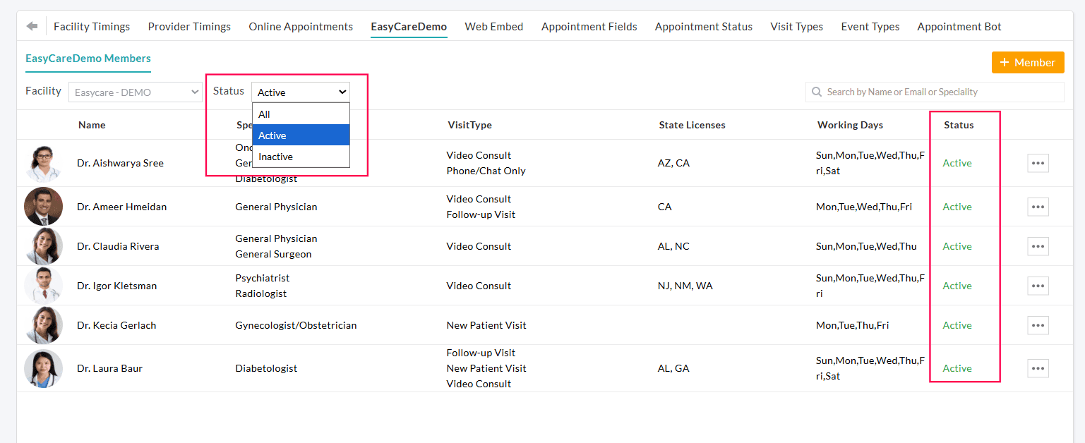Open the three-dot menu for Dr. Laura Baur
The image size is (1085, 443).
point(1038,368)
